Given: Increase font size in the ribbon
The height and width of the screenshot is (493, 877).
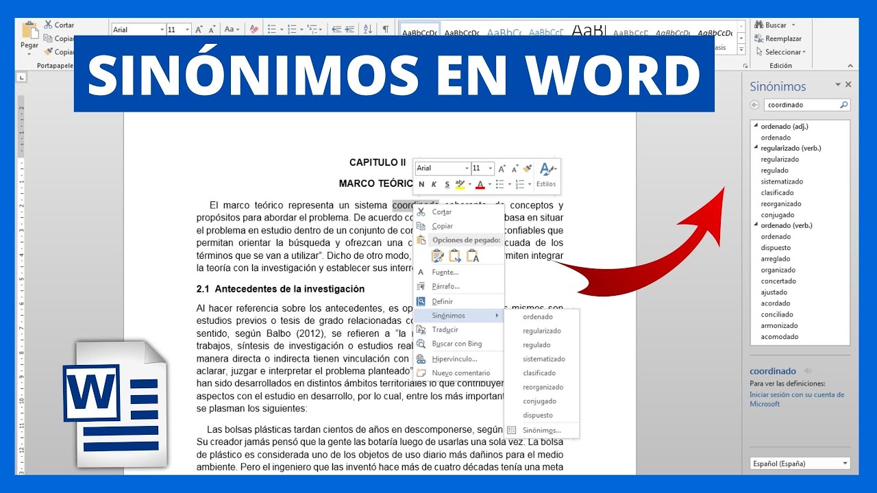Looking at the screenshot, I should point(199,29).
